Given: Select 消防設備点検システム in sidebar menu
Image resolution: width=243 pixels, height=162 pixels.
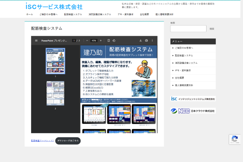Looking at the screenshot, I should pyautogui.click(x=193, y=63).
